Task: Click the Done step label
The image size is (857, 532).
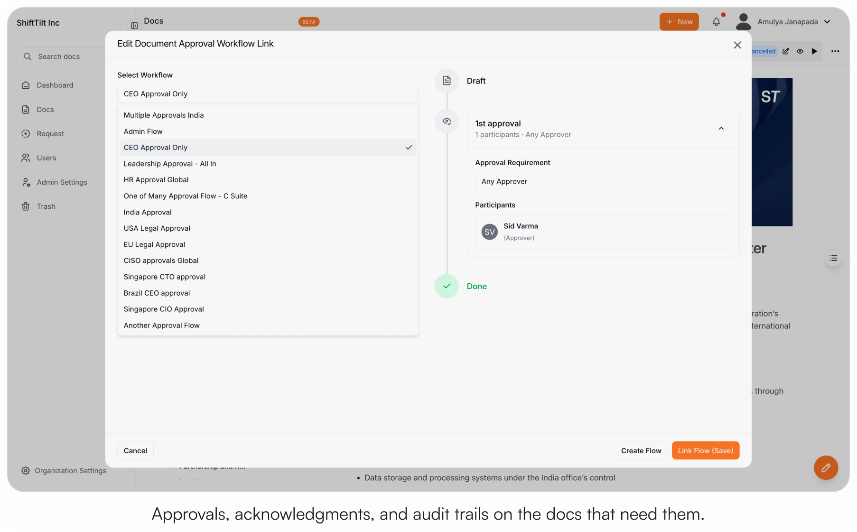Action: [x=477, y=286]
